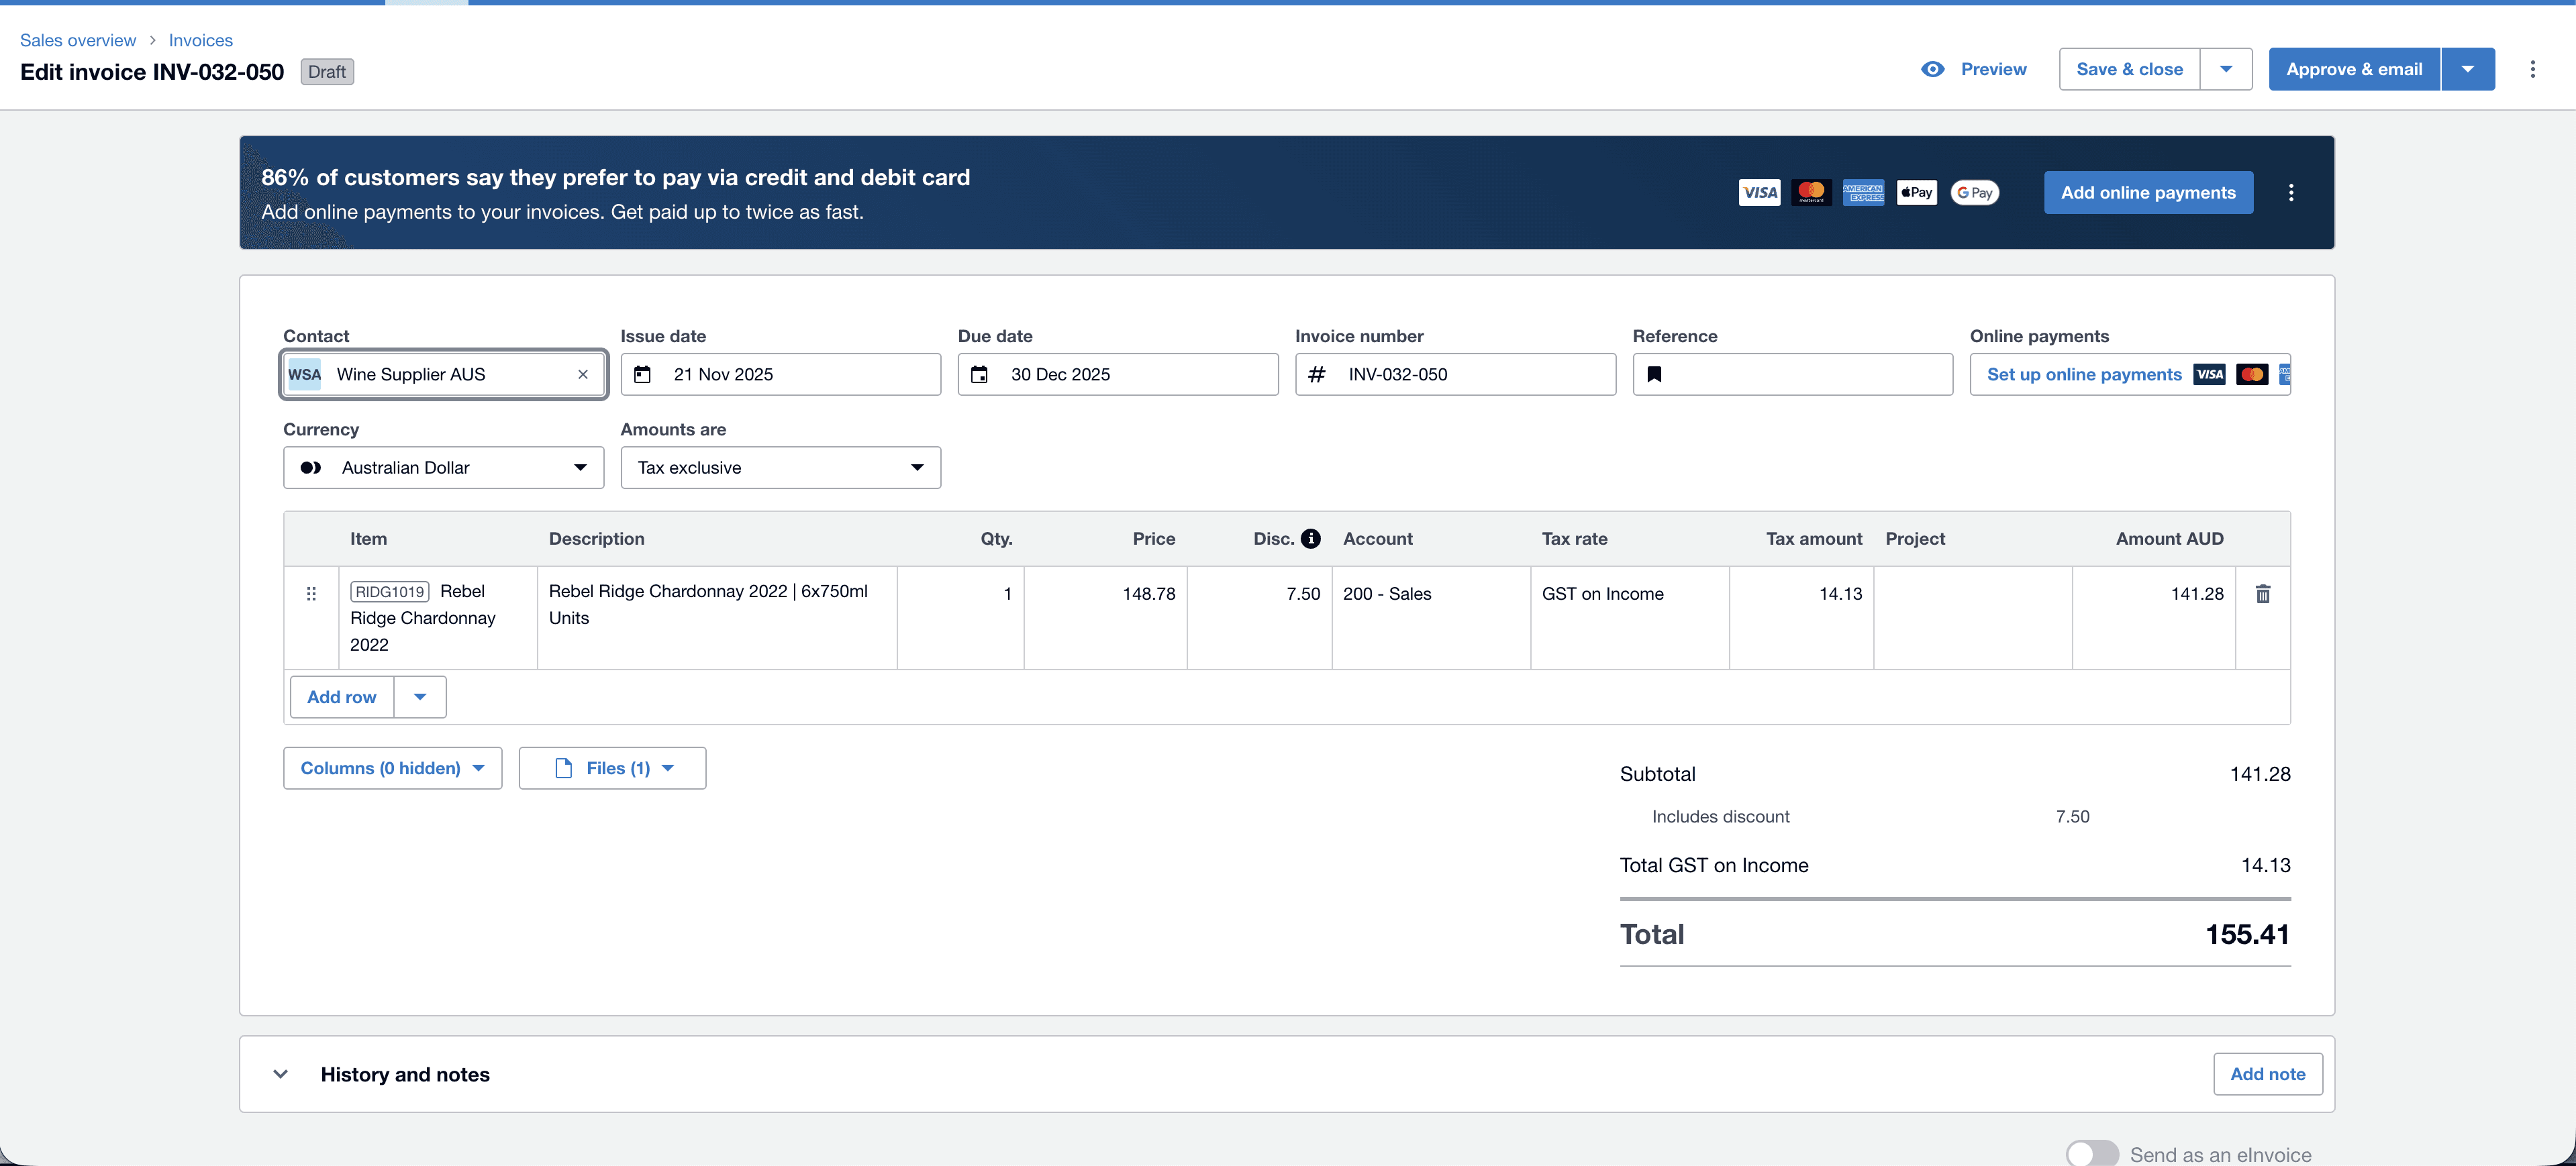
Task: Delete the Rebel Ridge Chardonnay line item
Action: click(2262, 594)
